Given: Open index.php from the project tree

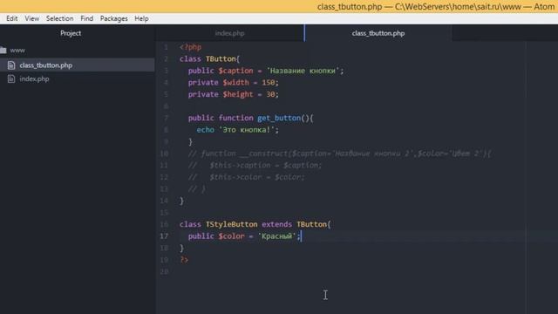Looking at the screenshot, I should [34, 79].
